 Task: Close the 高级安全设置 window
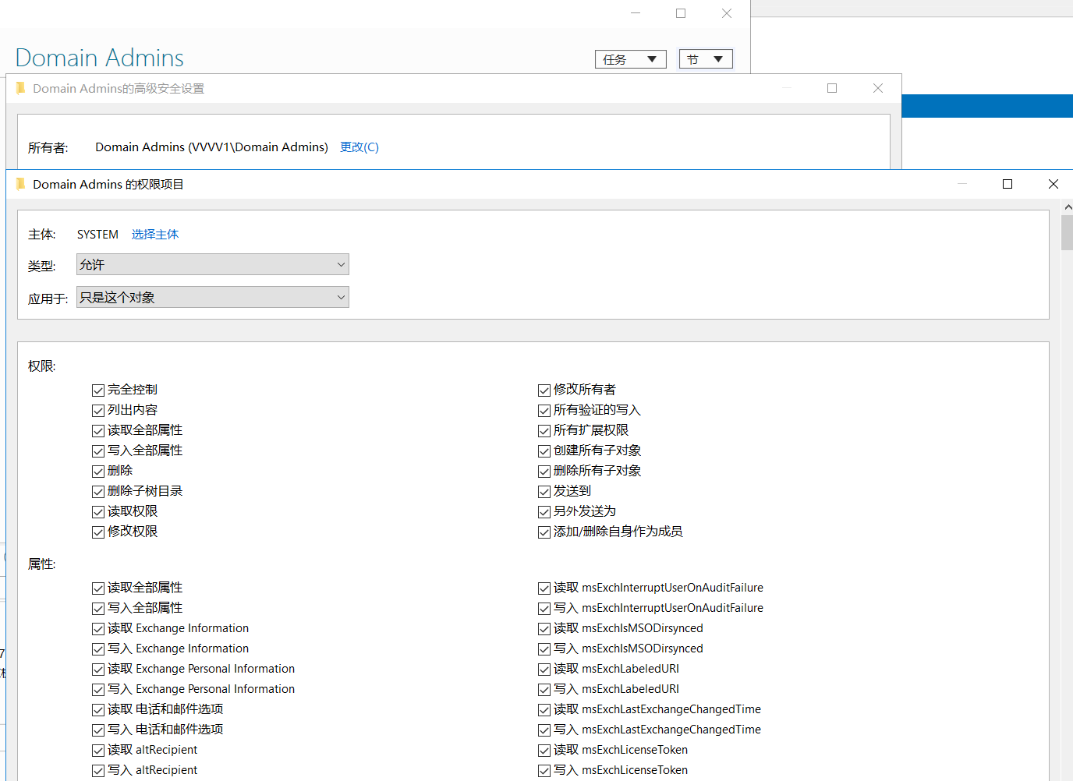pyautogui.click(x=877, y=88)
